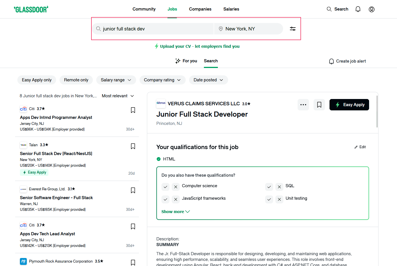The image size is (397, 266).
Task: Click the HTML qualification entry
Action: pyautogui.click(x=166, y=159)
